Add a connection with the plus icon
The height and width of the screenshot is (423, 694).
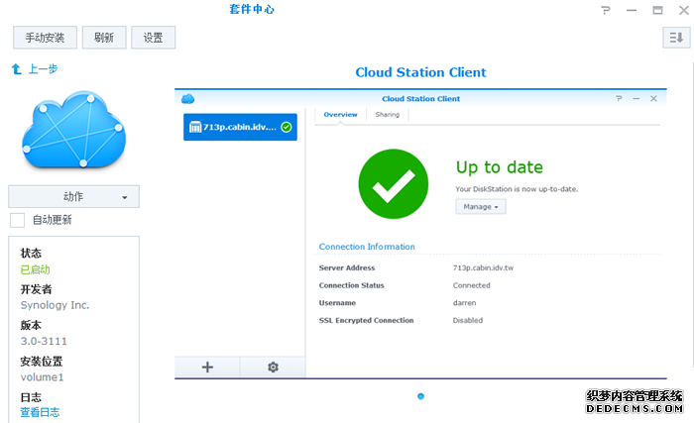point(207,368)
